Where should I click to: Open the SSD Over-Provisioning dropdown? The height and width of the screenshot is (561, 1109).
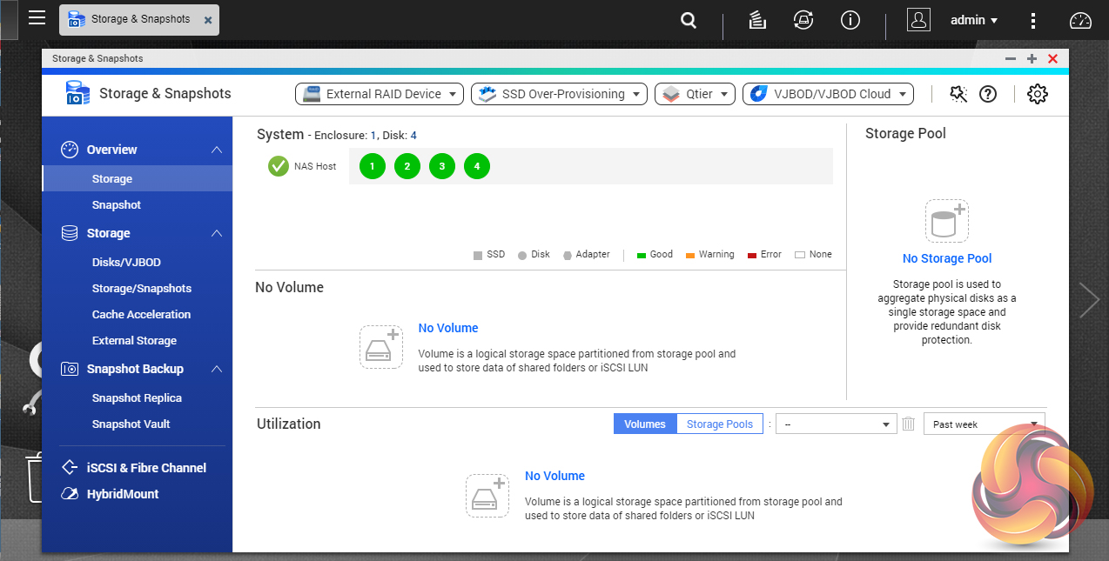point(559,94)
